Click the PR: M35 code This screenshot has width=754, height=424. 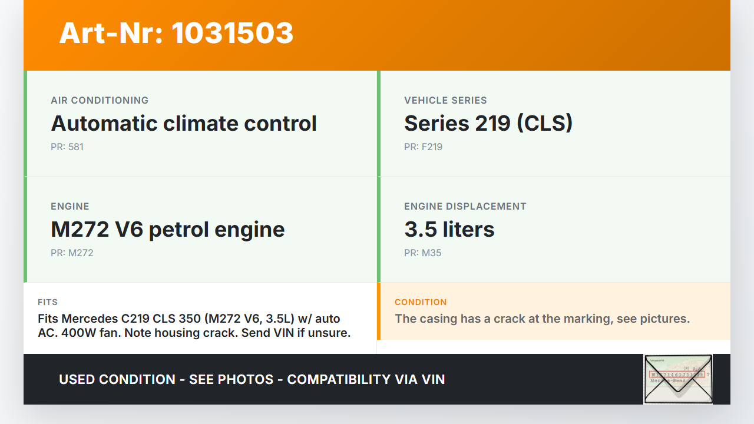point(422,253)
